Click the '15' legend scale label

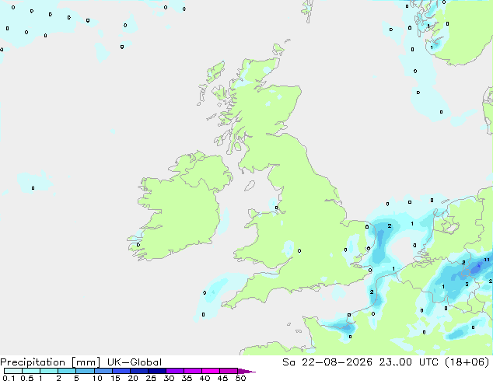point(115,378)
